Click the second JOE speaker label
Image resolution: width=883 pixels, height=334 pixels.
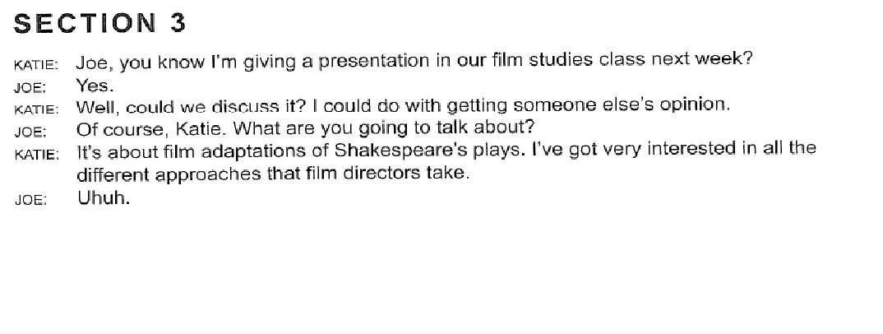pyautogui.click(x=30, y=132)
